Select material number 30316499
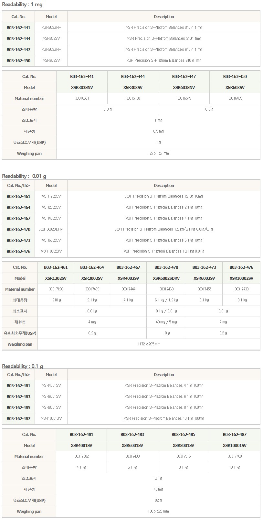 coord(235,98)
